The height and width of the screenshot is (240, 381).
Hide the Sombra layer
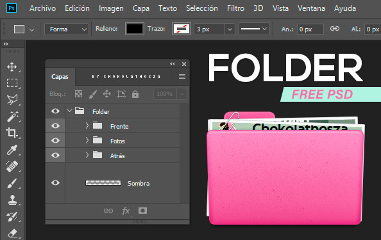[x=55, y=182]
